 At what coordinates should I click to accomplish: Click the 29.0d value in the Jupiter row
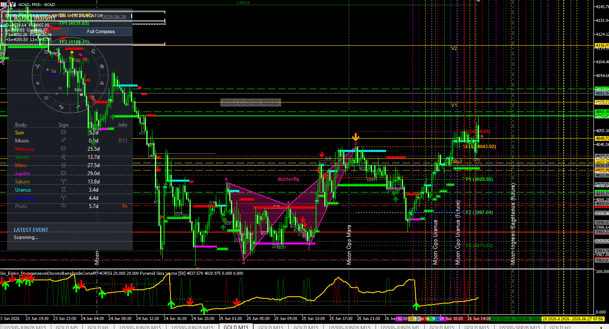(93, 174)
